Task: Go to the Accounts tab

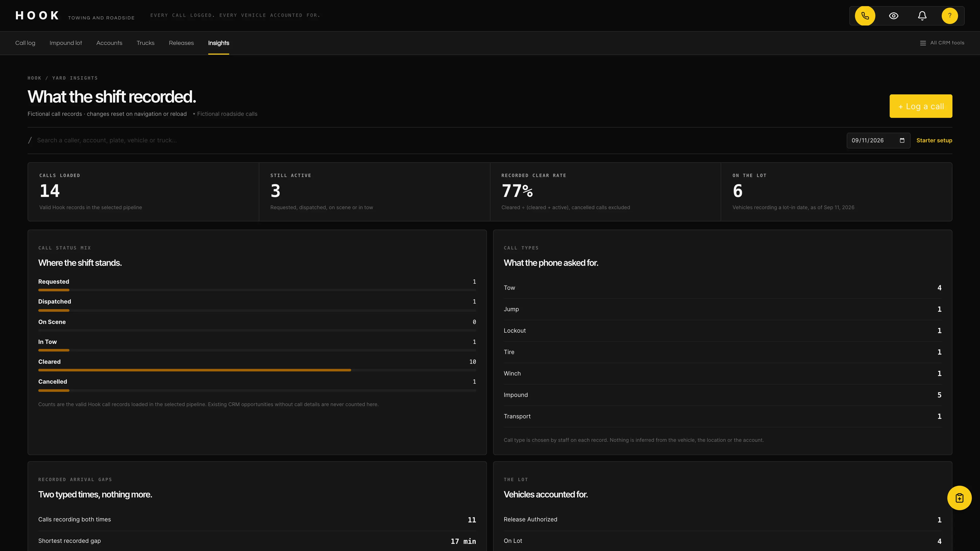Action: (x=109, y=43)
